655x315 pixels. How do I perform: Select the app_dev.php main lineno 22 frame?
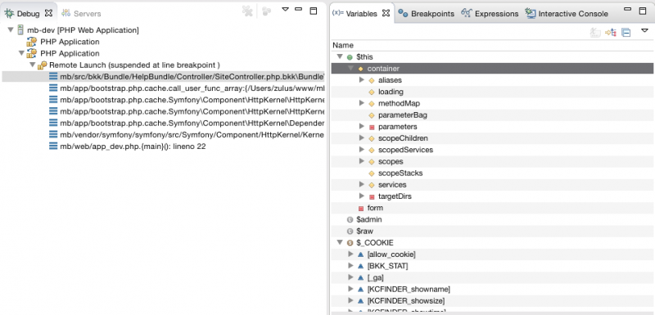pos(133,146)
